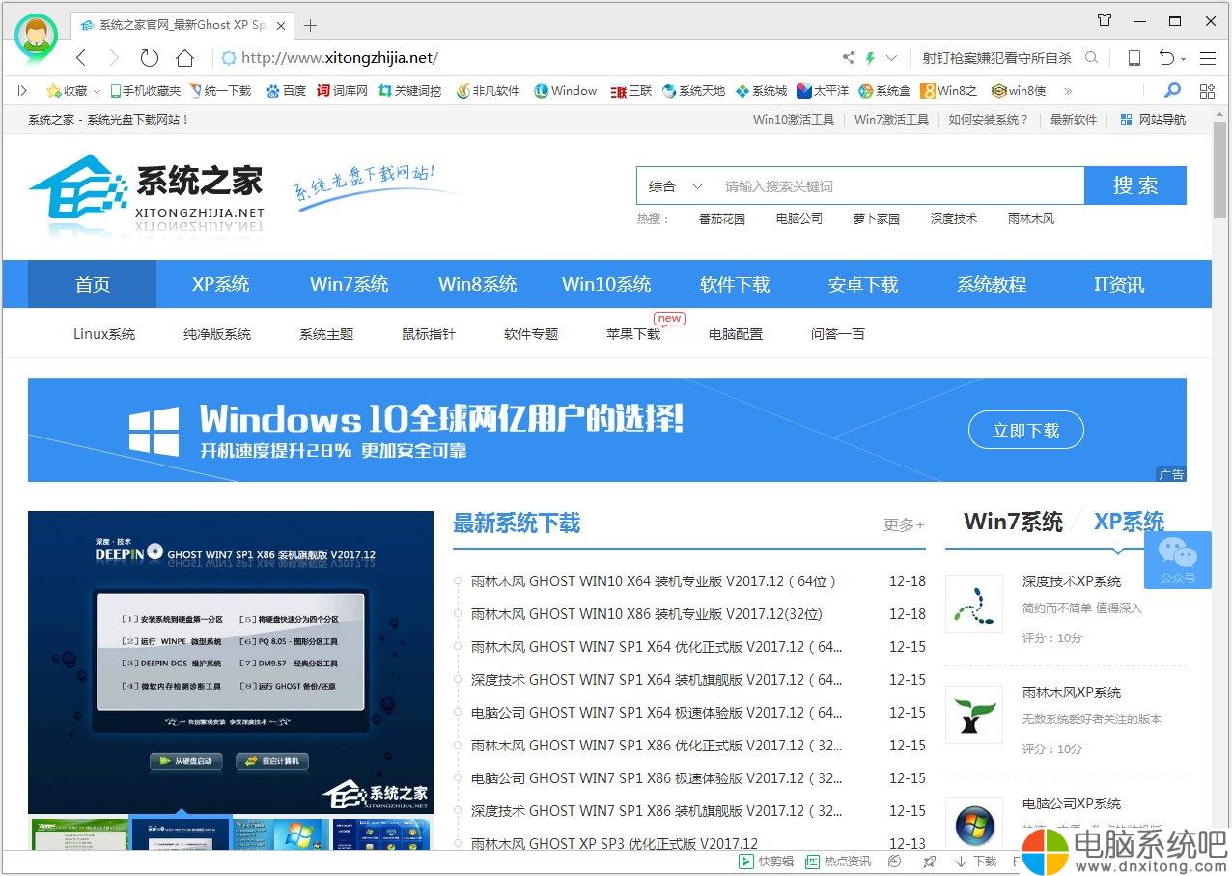The image size is (1232, 876).
Task: Open the Win10激活工具 top link
Action: pos(794,120)
